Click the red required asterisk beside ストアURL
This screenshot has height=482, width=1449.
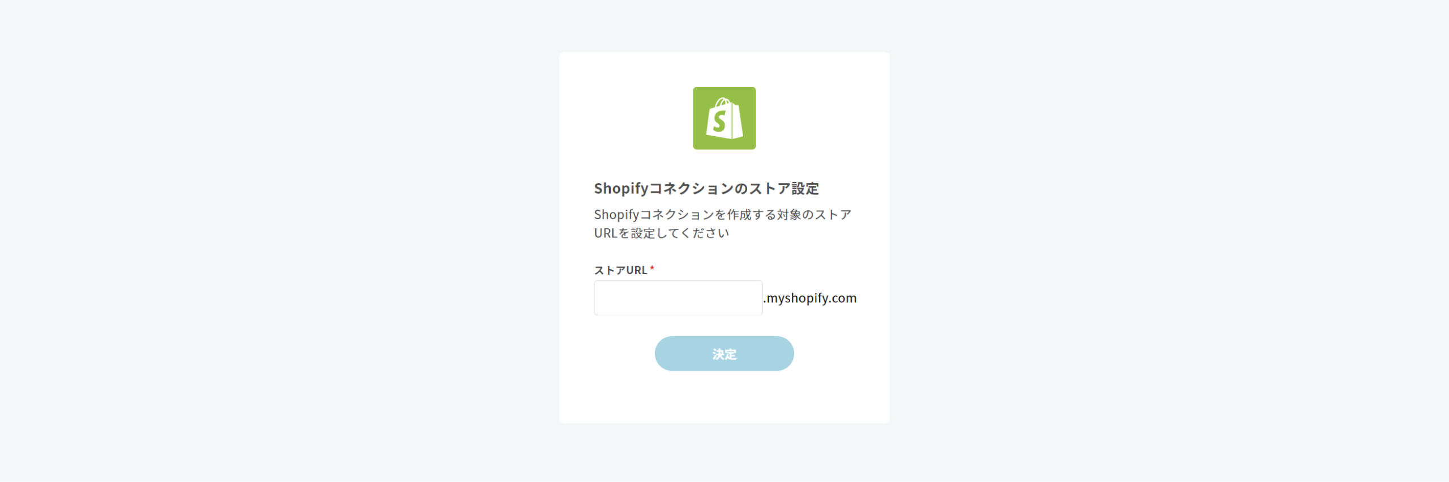(652, 268)
